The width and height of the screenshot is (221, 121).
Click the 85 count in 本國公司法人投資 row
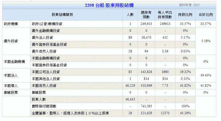(x=130, y=72)
